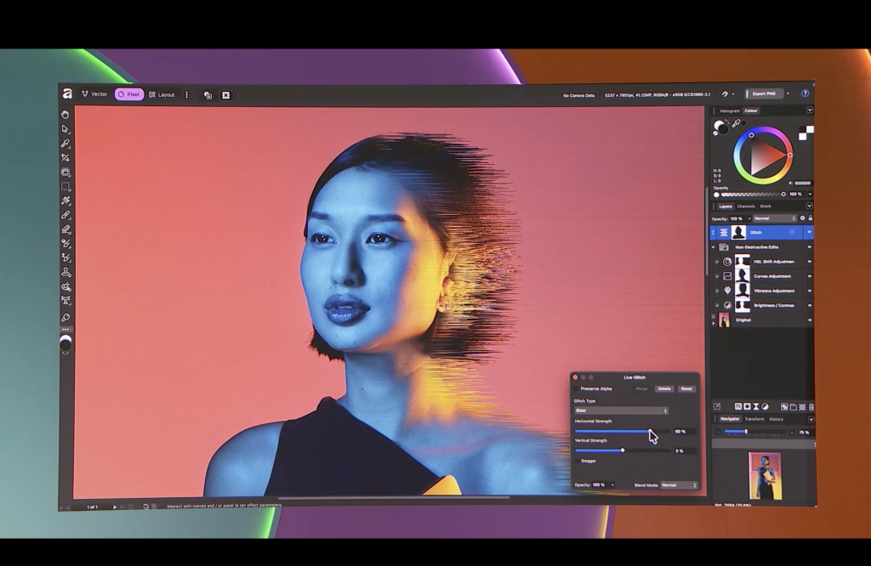Click the eyedropper colour picker icon
The image size is (871, 566).
click(x=736, y=124)
